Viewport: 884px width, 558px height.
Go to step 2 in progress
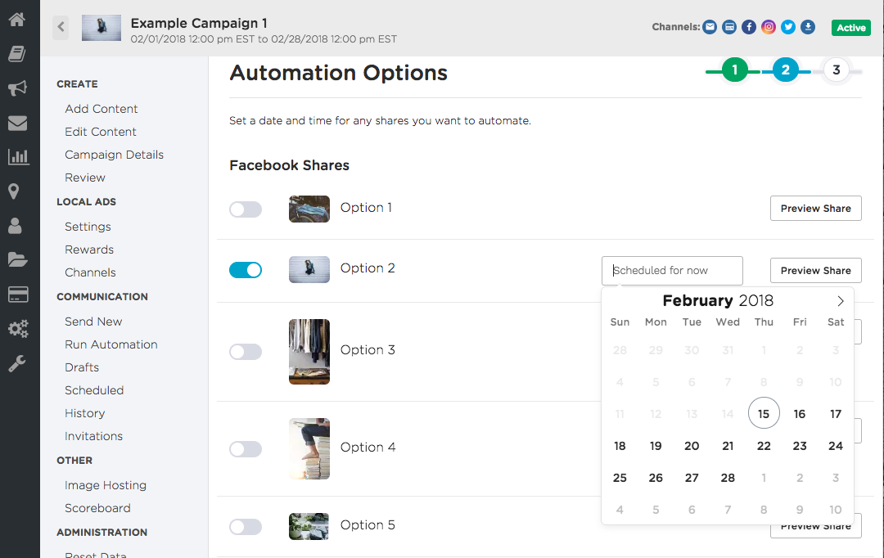785,70
